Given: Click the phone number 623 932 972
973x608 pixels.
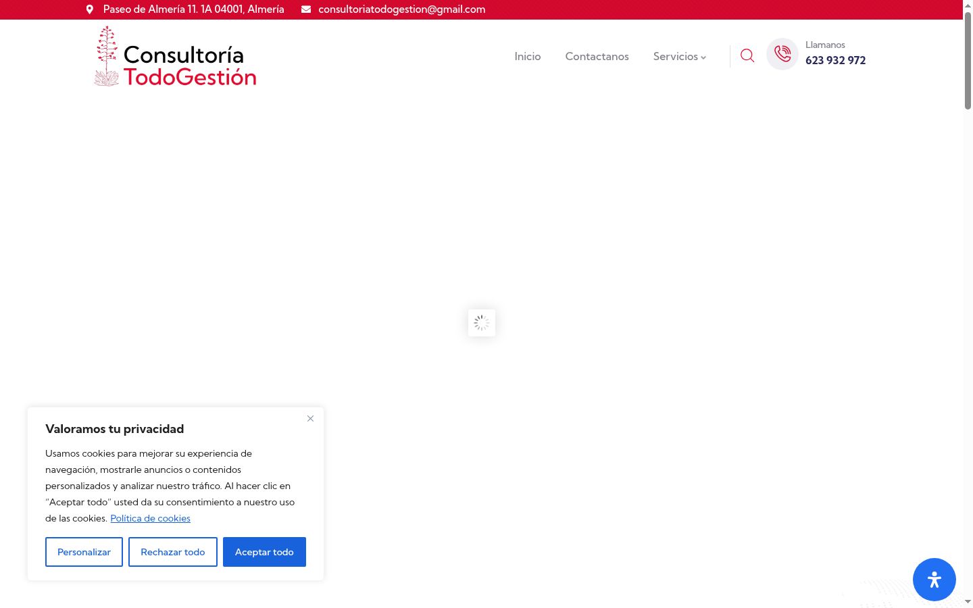Looking at the screenshot, I should (836, 60).
